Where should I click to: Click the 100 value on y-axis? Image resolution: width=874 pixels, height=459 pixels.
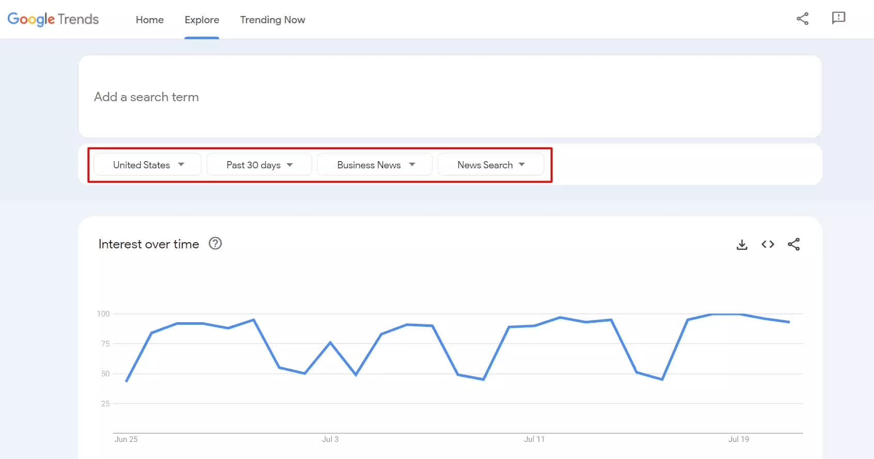[103, 313]
